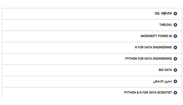The height and width of the screenshot is (105, 183).
Task: Expand the MICROSOFT POWER BI heading
Action: pyautogui.click(x=156, y=36)
